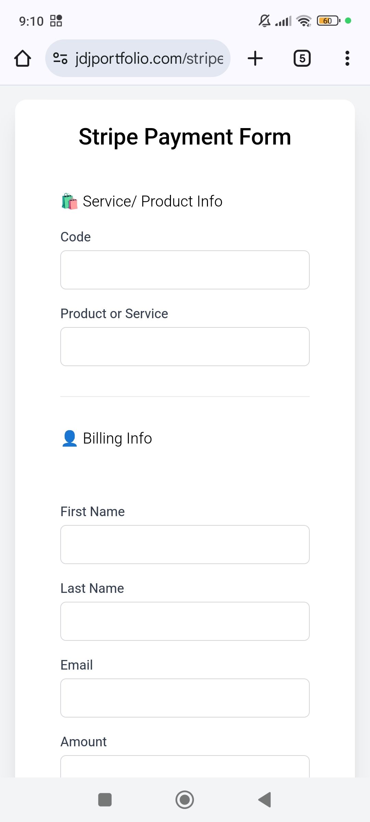Tap the battery indicator in status bar
Viewport: 370px width, 822px height.
328,21
